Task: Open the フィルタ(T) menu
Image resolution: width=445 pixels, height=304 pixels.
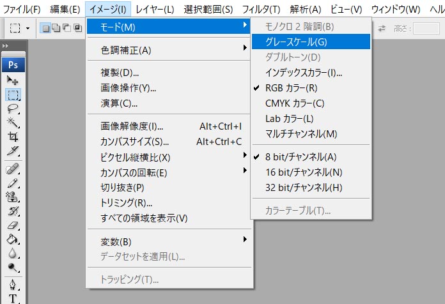Action: [x=261, y=10]
